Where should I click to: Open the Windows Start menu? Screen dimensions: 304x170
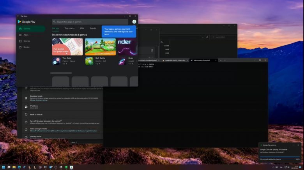click(4, 167)
